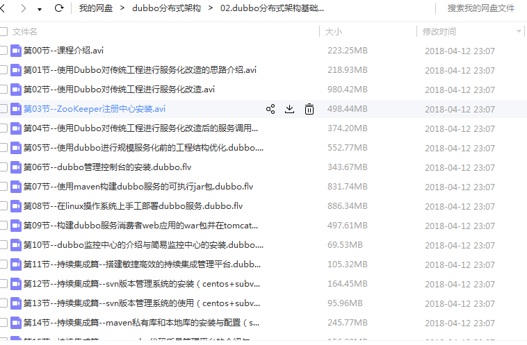Click video icon of 第02节 file
The height and width of the screenshot is (345, 527).
pos(16,90)
